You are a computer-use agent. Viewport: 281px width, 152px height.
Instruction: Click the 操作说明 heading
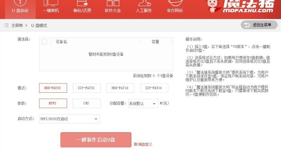click(194, 39)
